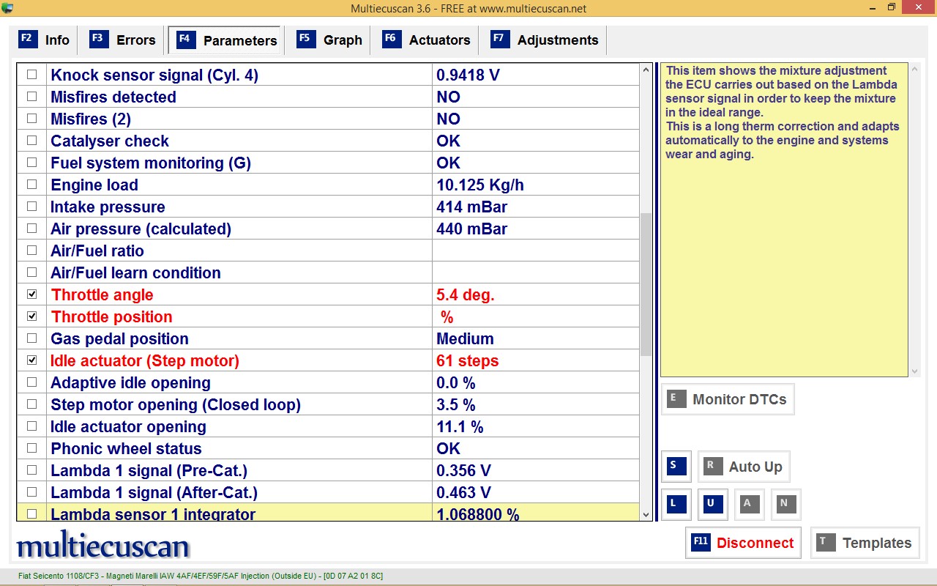Click the Throttle angle value 5.4 deg.
This screenshot has width=937, height=586.
[x=466, y=294]
